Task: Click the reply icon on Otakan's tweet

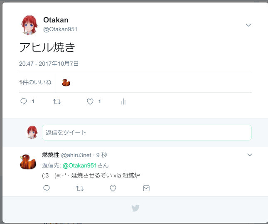Action: [x=24, y=101]
